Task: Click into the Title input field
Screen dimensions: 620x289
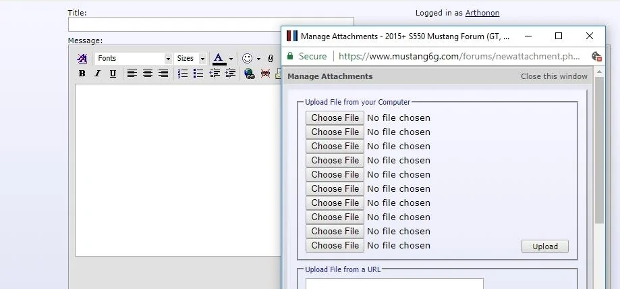Action: 210,24
